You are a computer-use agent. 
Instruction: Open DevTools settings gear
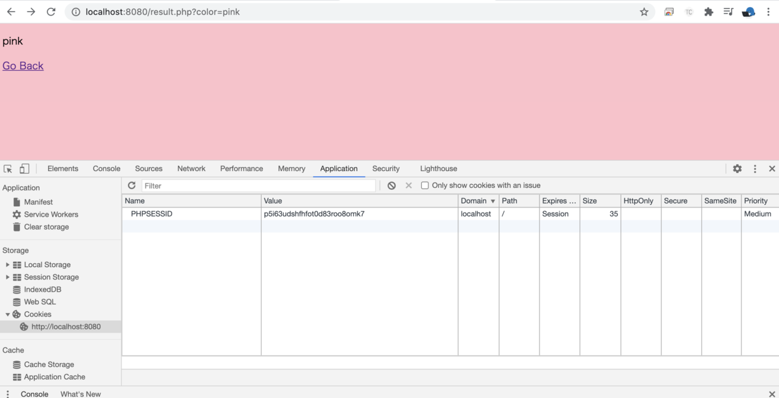coord(737,168)
